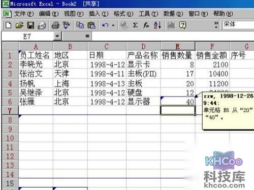Open the Name Box dropdown arrow
The image size is (254, 190).
tap(57, 36)
